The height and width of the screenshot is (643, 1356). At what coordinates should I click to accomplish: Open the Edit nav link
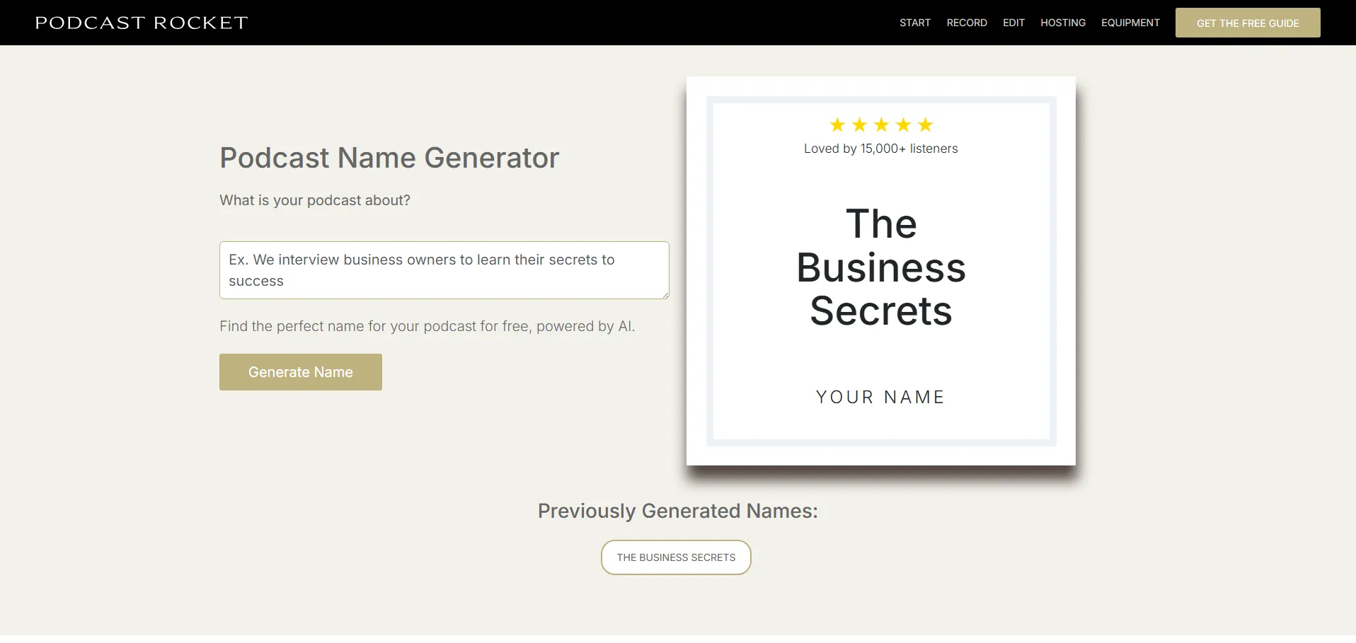coord(1013,23)
